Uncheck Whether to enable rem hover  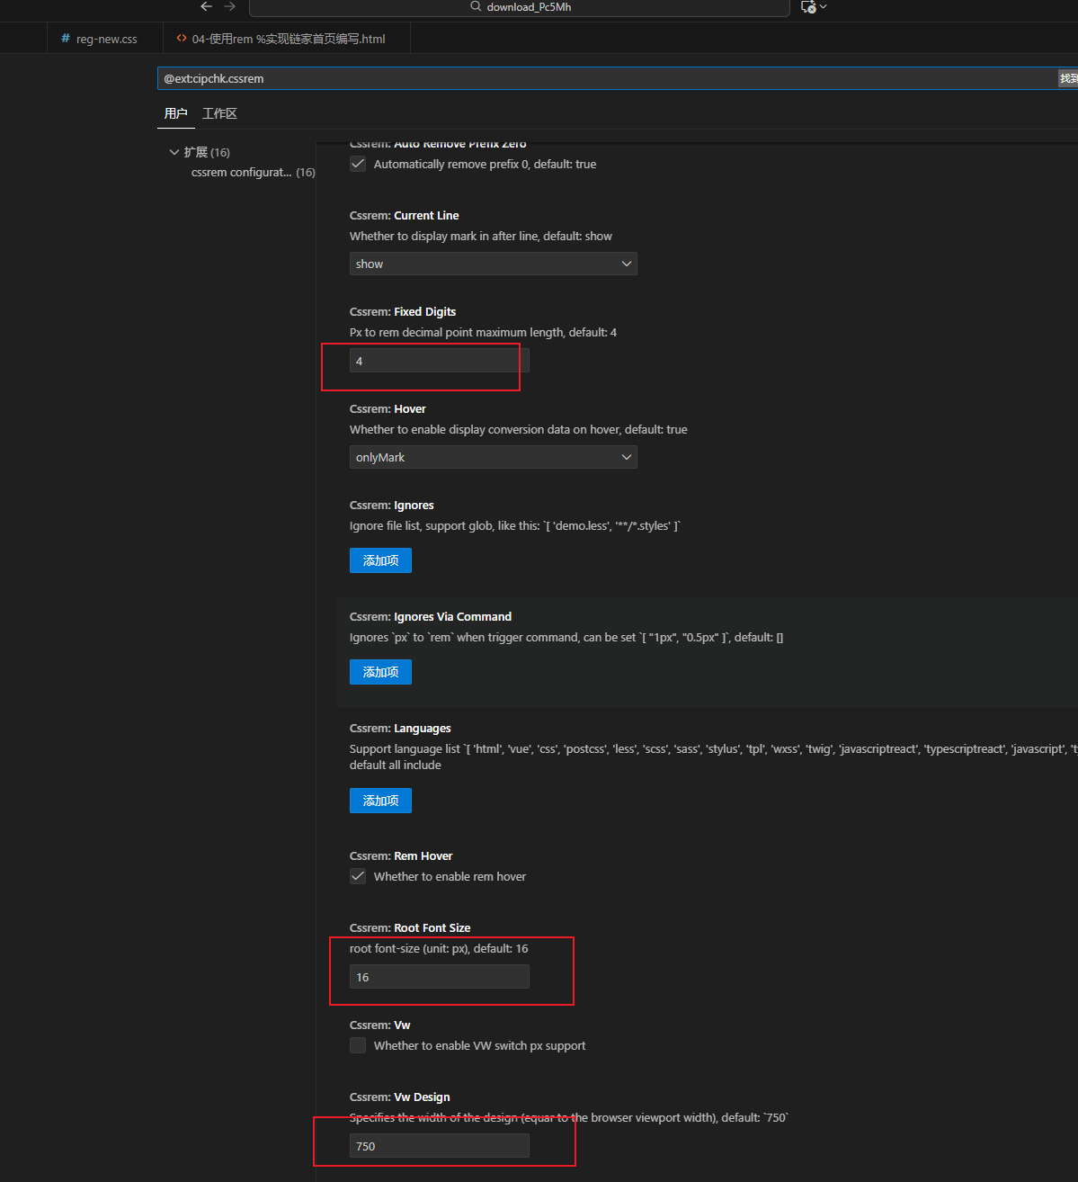(x=358, y=876)
